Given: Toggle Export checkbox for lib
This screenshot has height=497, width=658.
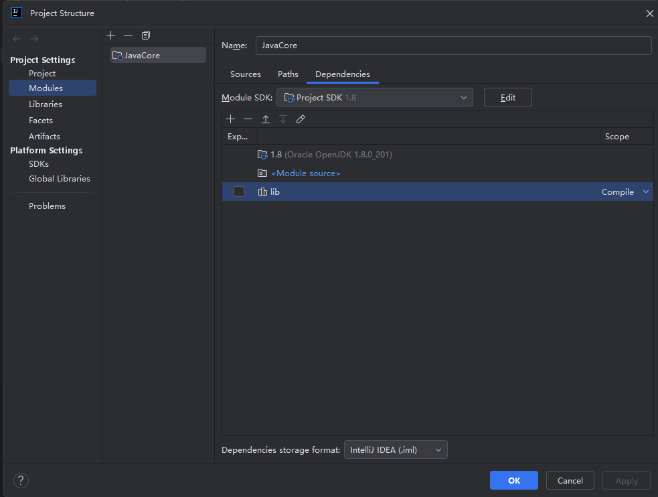Looking at the screenshot, I should tap(239, 192).
